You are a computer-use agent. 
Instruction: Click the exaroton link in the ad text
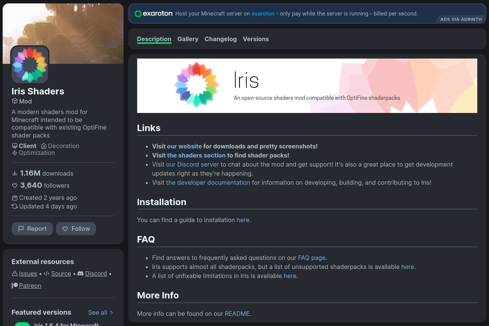coord(263,14)
